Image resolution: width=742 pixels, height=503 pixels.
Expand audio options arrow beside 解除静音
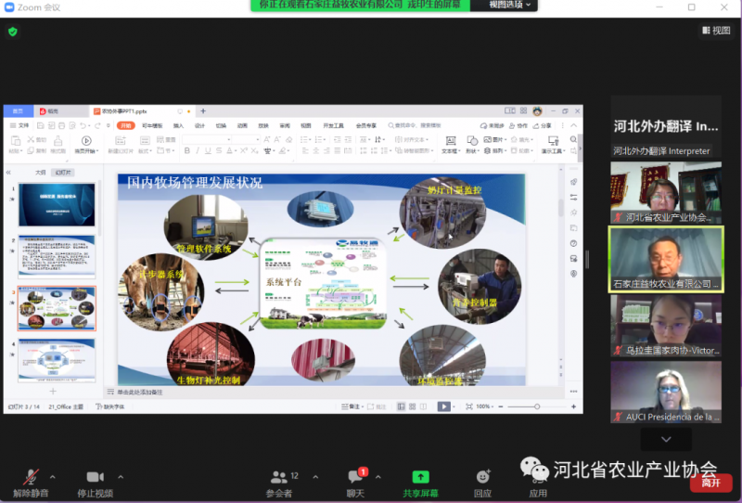53,477
